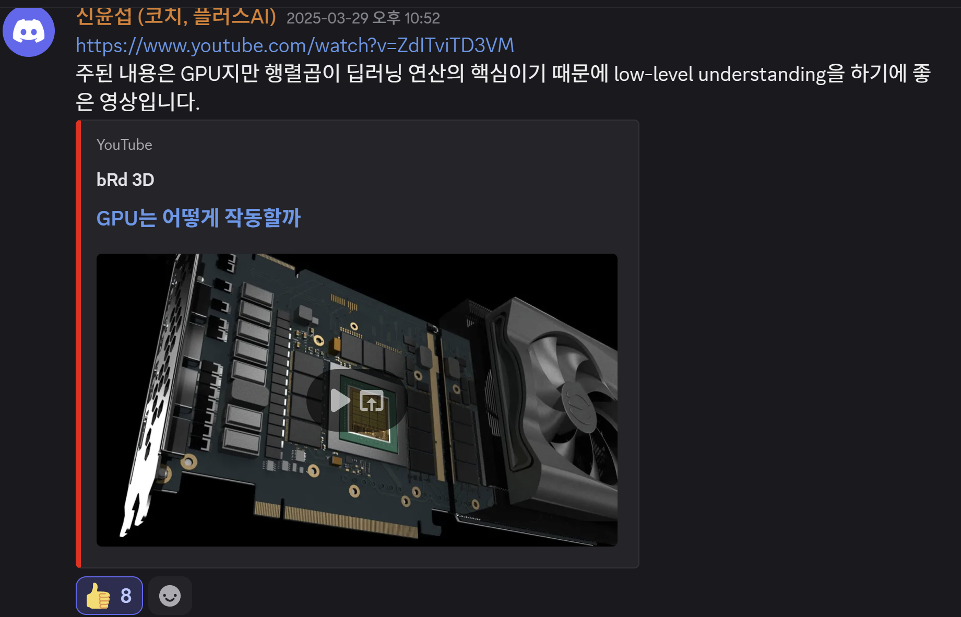Open profile of 신윤섭 (코치, 플러스AI)

point(176,17)
